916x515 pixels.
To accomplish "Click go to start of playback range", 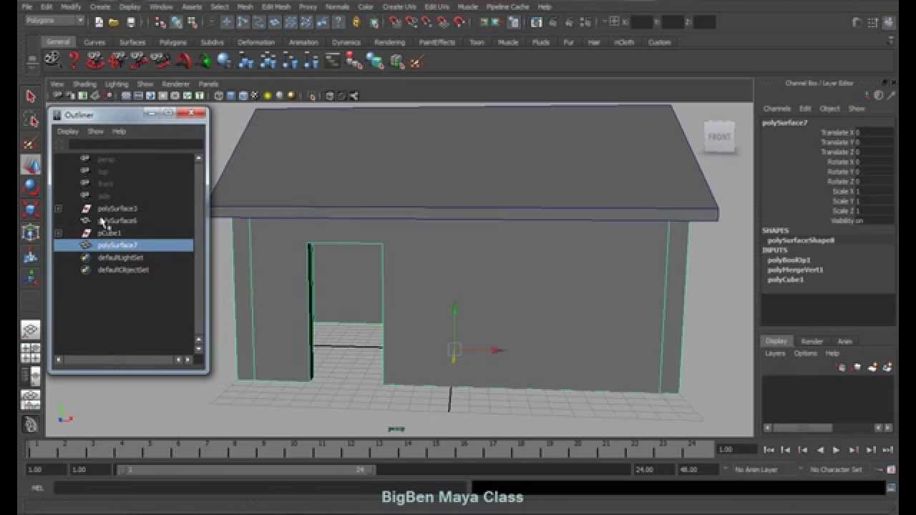I will (x=769, y=450).
